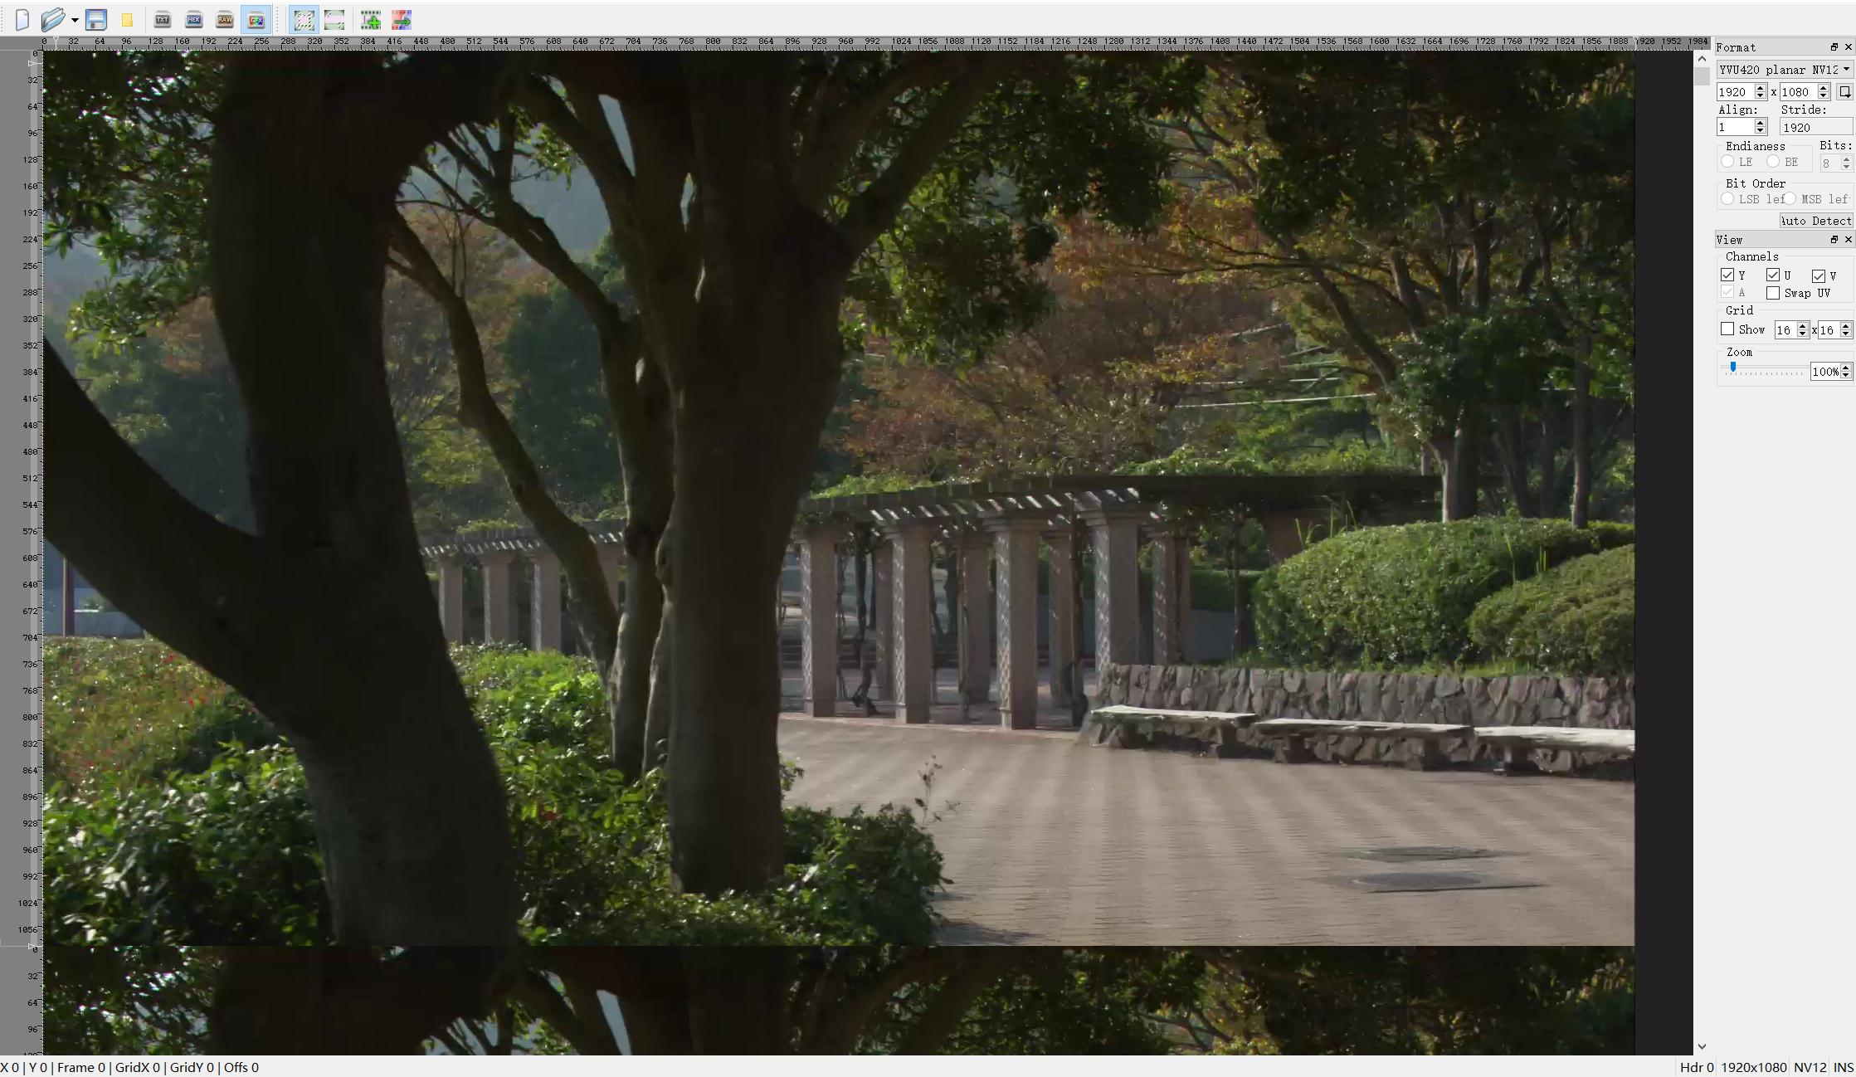Switch to GFX view mode
Viewport: 1856px width, 1077px height.
click(256, 20)
